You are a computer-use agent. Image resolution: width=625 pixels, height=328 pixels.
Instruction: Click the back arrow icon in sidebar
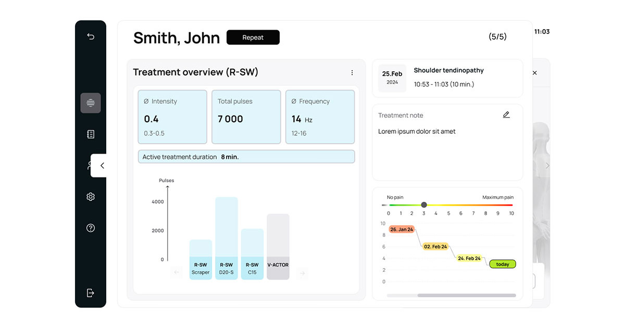pyautogui.click(x=91, y=36)
